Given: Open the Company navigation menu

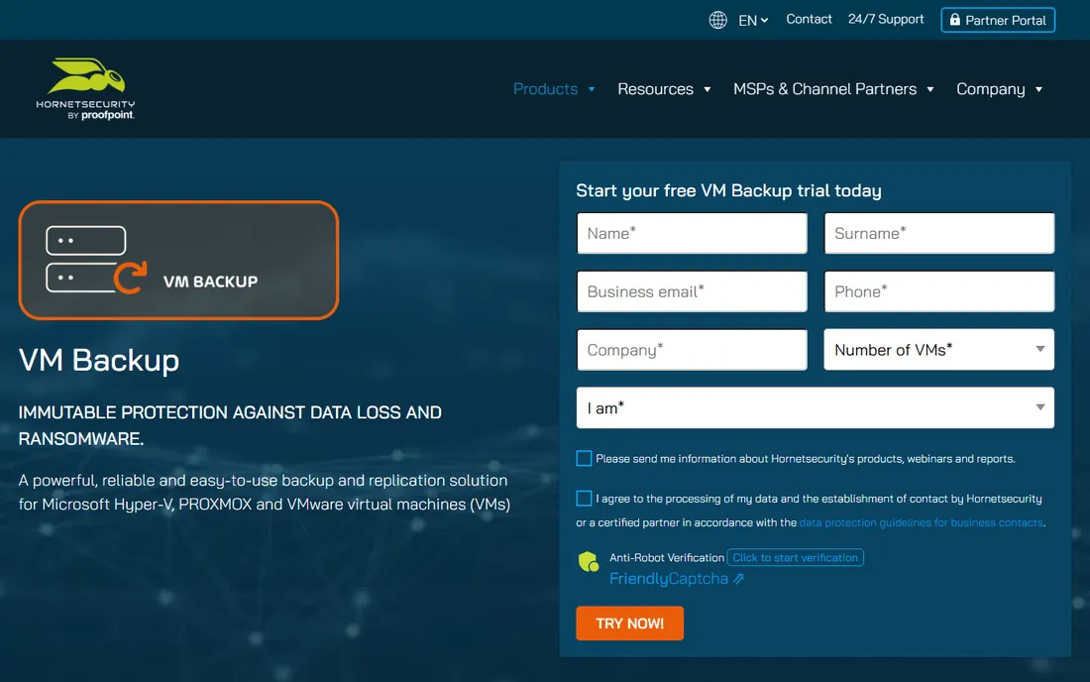Looking at the screenshot, I should [x=999, y=89].
